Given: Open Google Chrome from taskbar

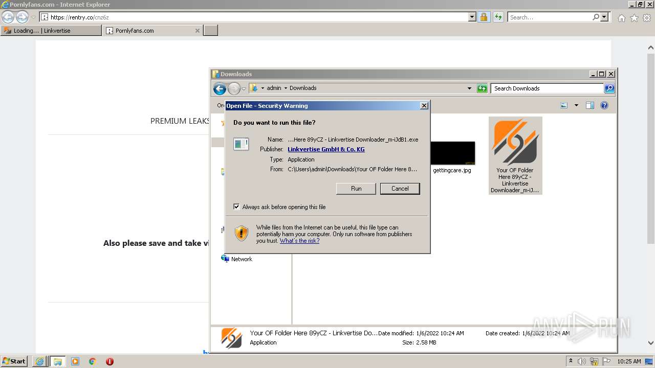Looking at the screenshot, I should pyautogui.click(x=92, y=361).
